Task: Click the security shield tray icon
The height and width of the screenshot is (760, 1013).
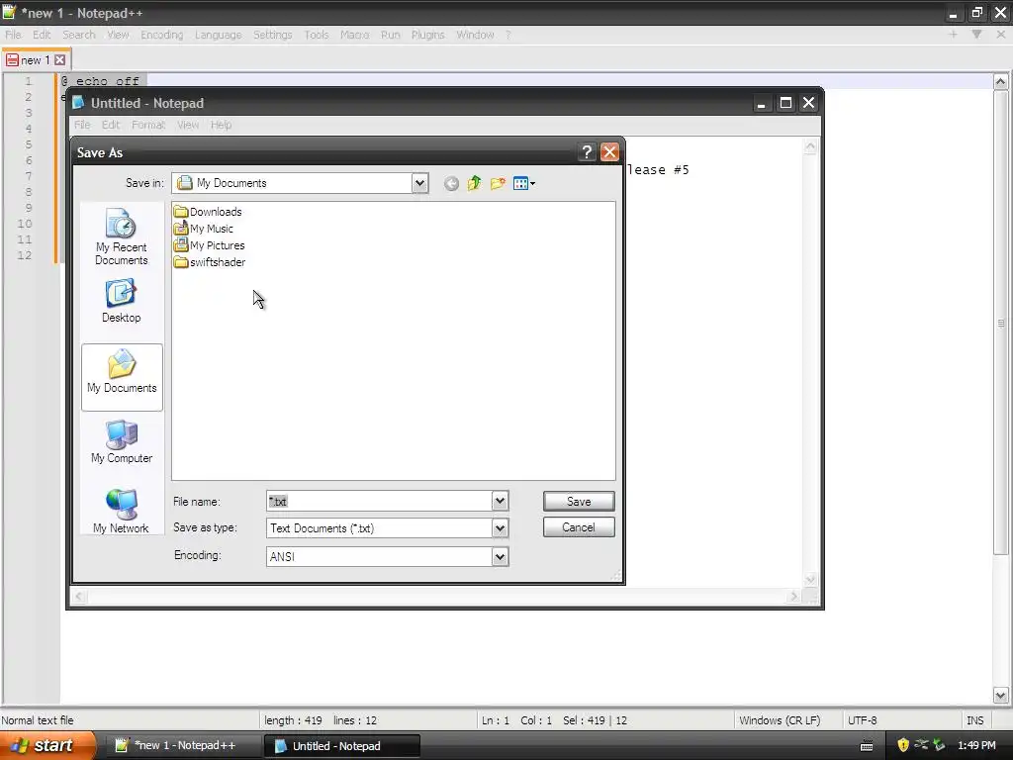Action: 903,745
